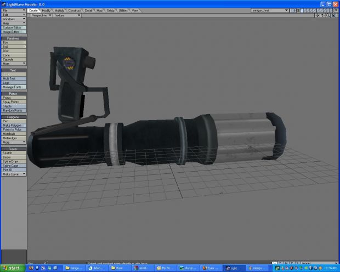
Task: Expand the Polygons More dropdown
Action: (14, 142)
